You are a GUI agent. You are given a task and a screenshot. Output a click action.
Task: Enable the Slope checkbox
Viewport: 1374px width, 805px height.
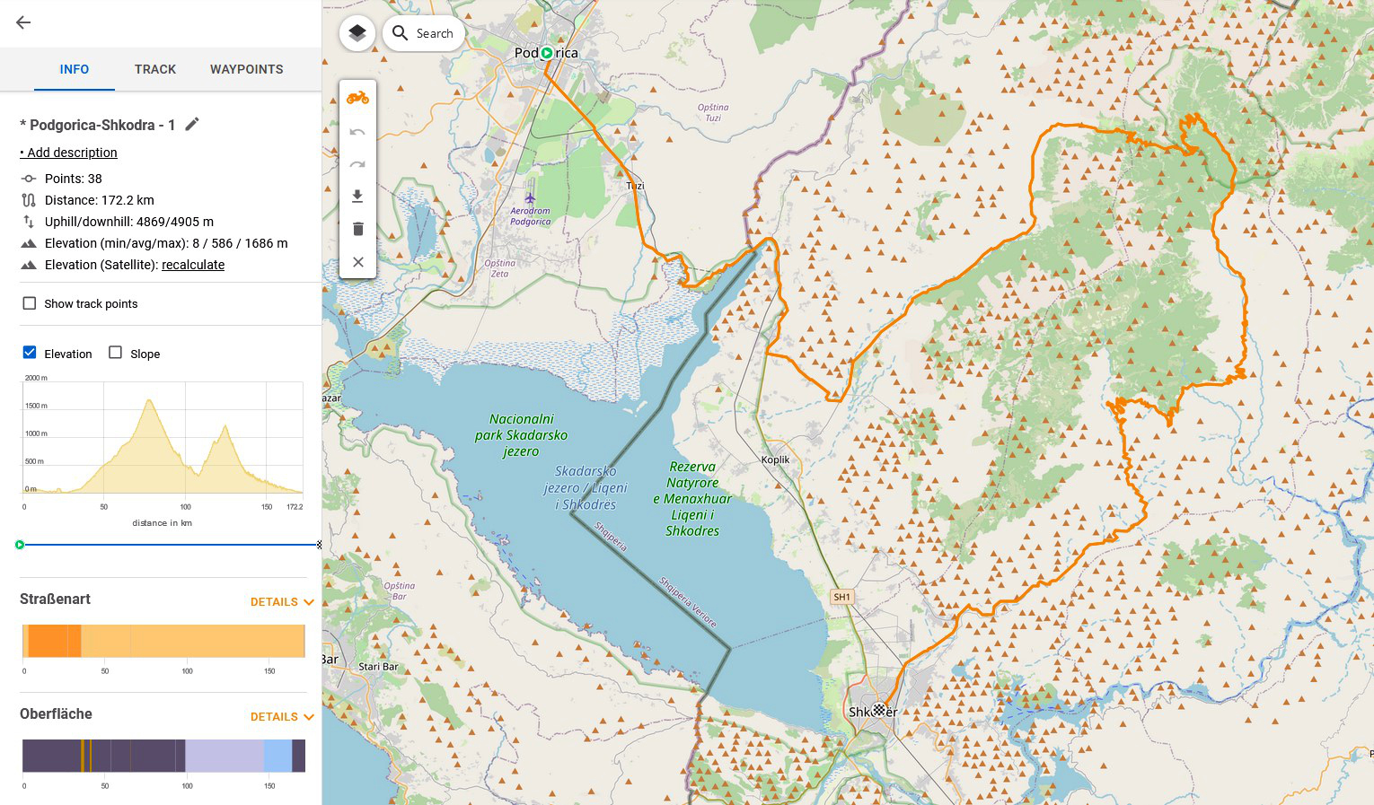coord(116,353)
